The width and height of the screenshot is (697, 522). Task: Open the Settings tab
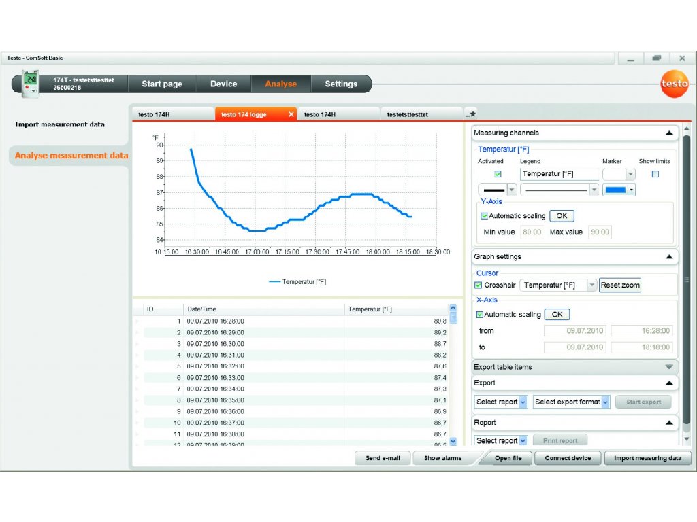(x=341, y=84)
